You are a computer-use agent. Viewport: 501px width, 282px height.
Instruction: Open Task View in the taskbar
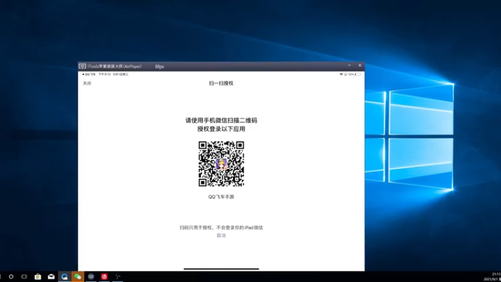click(x=24, y=276)
